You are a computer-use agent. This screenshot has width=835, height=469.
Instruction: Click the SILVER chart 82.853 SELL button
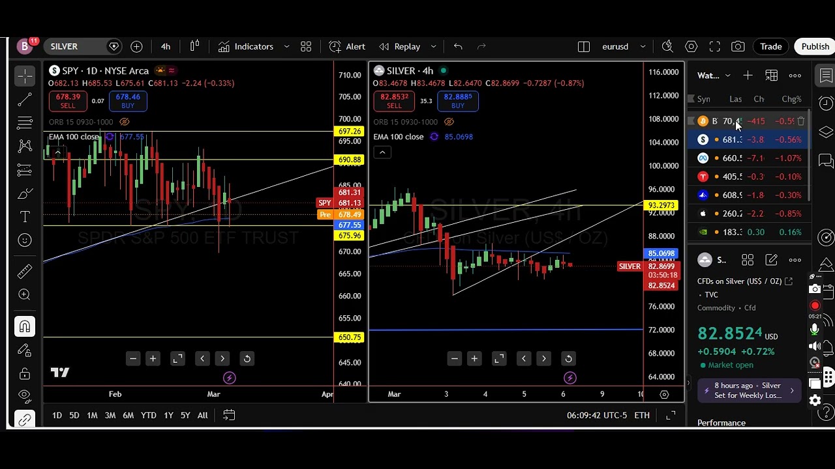(x=394, y=101)
